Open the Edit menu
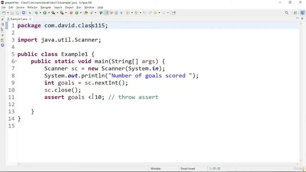This screenshot has width=306, height=172. 11,8
